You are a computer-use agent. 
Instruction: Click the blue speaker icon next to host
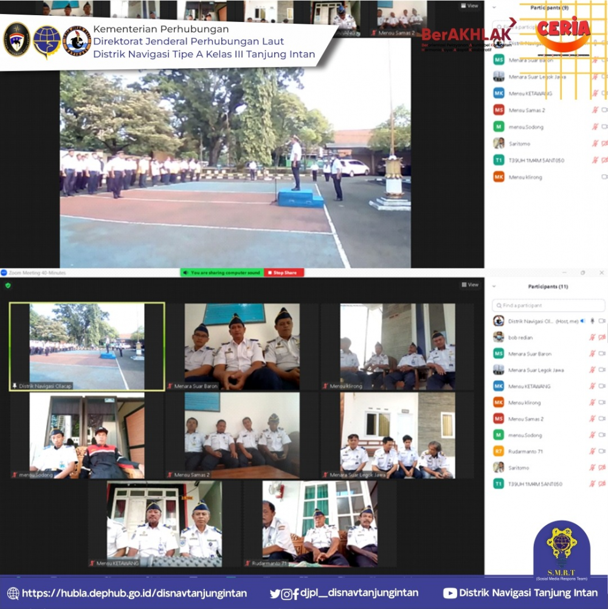tap(582, 321)
